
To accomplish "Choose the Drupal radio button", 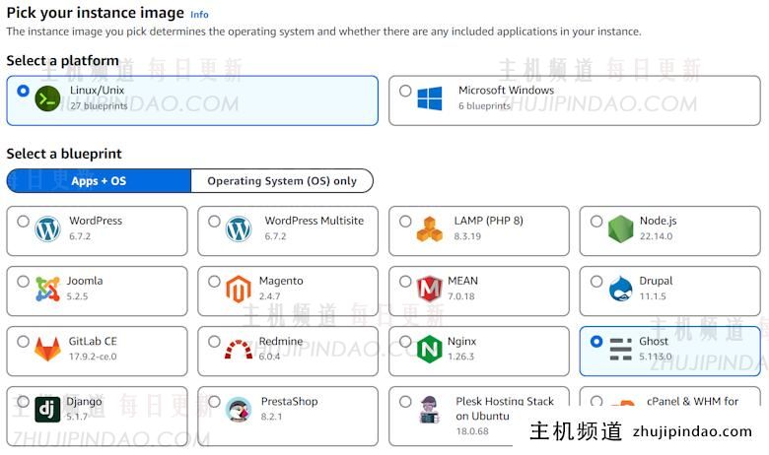I will [x=596, y=281].
